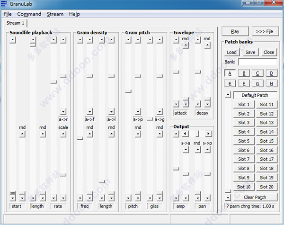Click the Clear Patch button
This screenshot has width=284, height=225.
point(255,197)
